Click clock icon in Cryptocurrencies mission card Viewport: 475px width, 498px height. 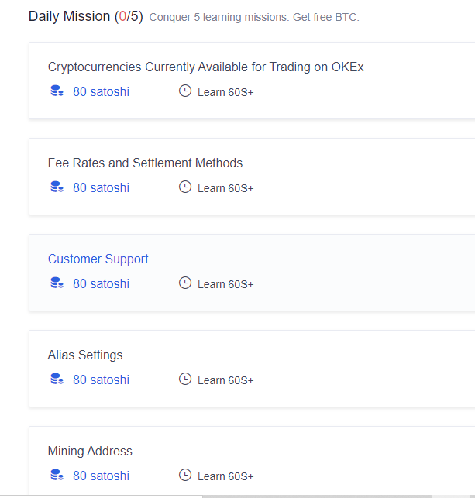185,91
